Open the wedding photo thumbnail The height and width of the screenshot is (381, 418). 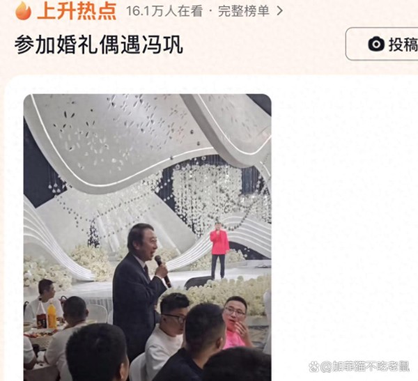148,238
